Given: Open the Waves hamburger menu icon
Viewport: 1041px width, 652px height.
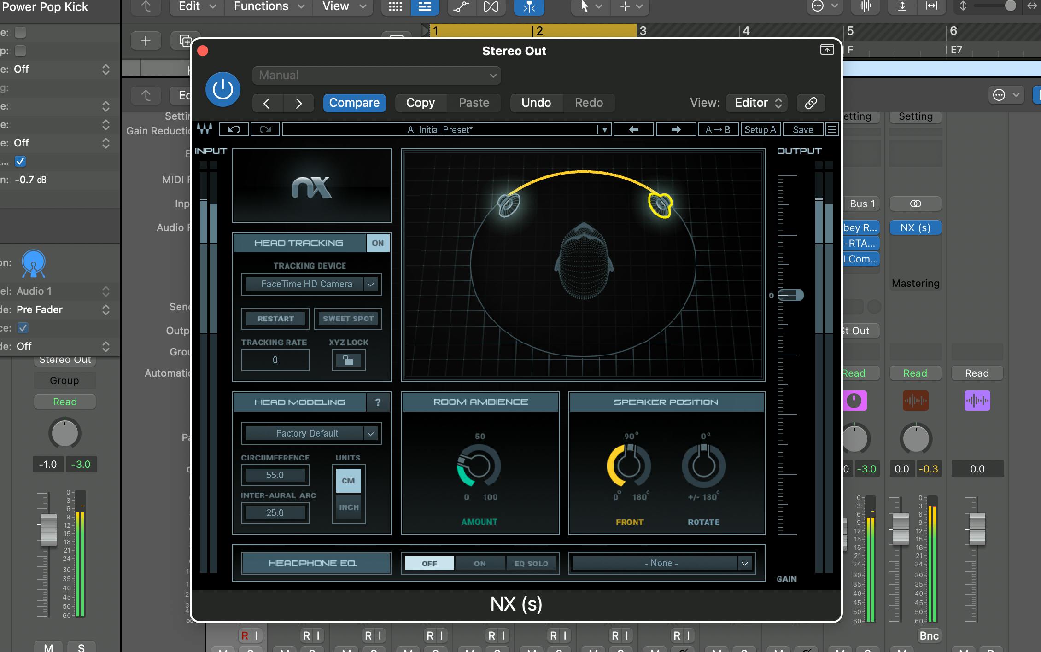Looking at the screenshot, I should pos(832,130).
